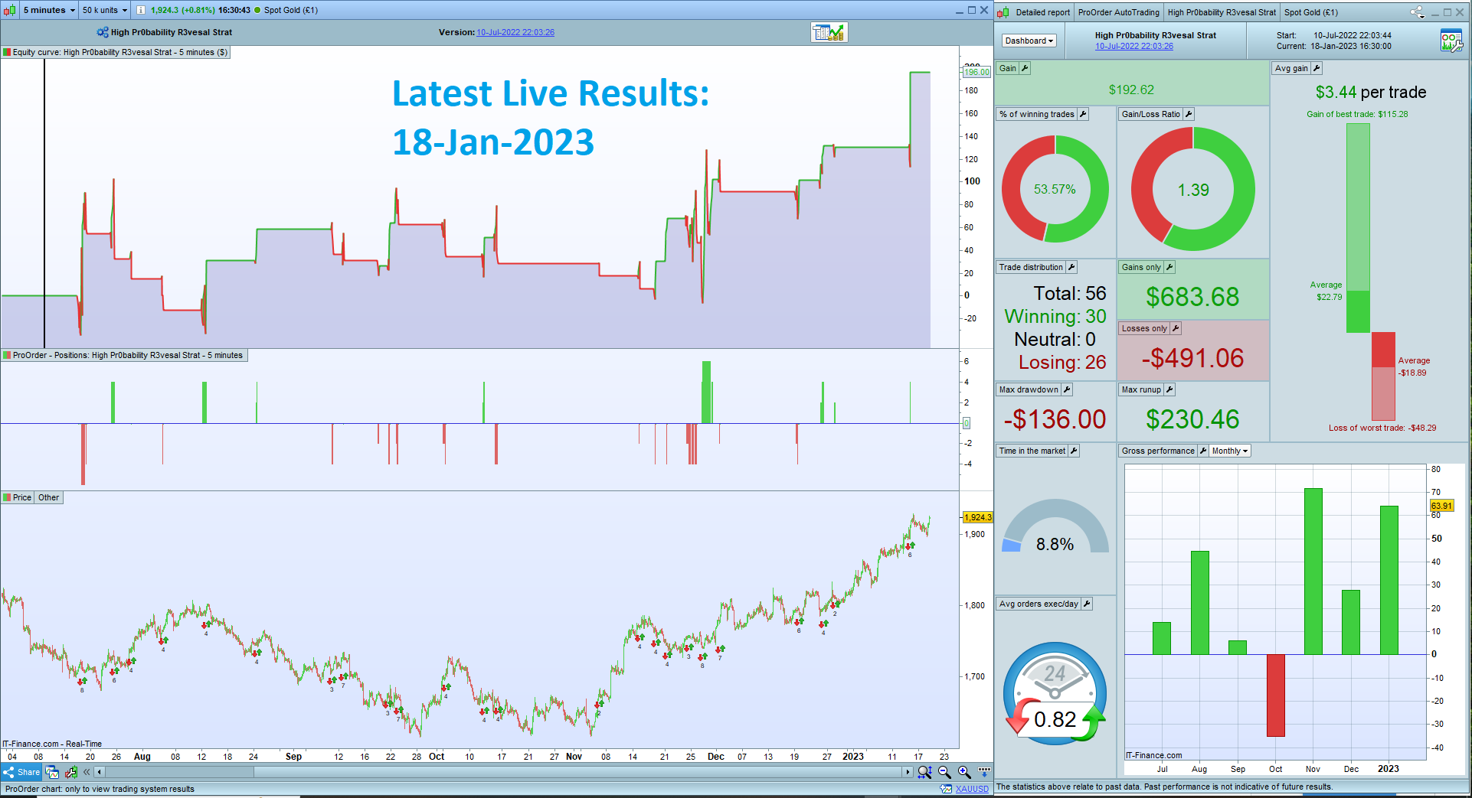Click the right arrow of the horizontal scrollbar

pos(908,772)
